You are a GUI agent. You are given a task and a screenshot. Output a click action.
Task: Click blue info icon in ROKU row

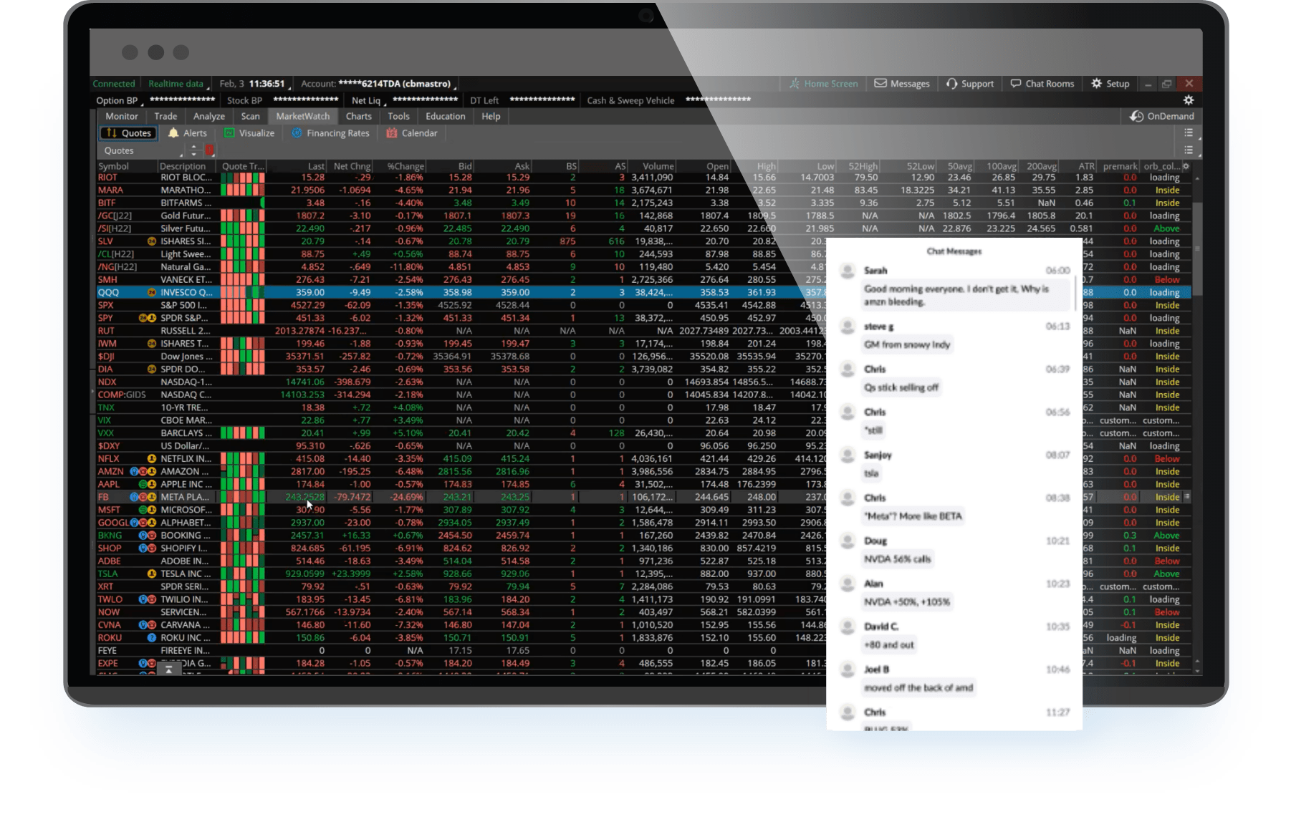[152, 638]
